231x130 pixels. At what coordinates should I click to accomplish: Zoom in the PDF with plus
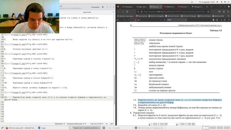[165, 20]
